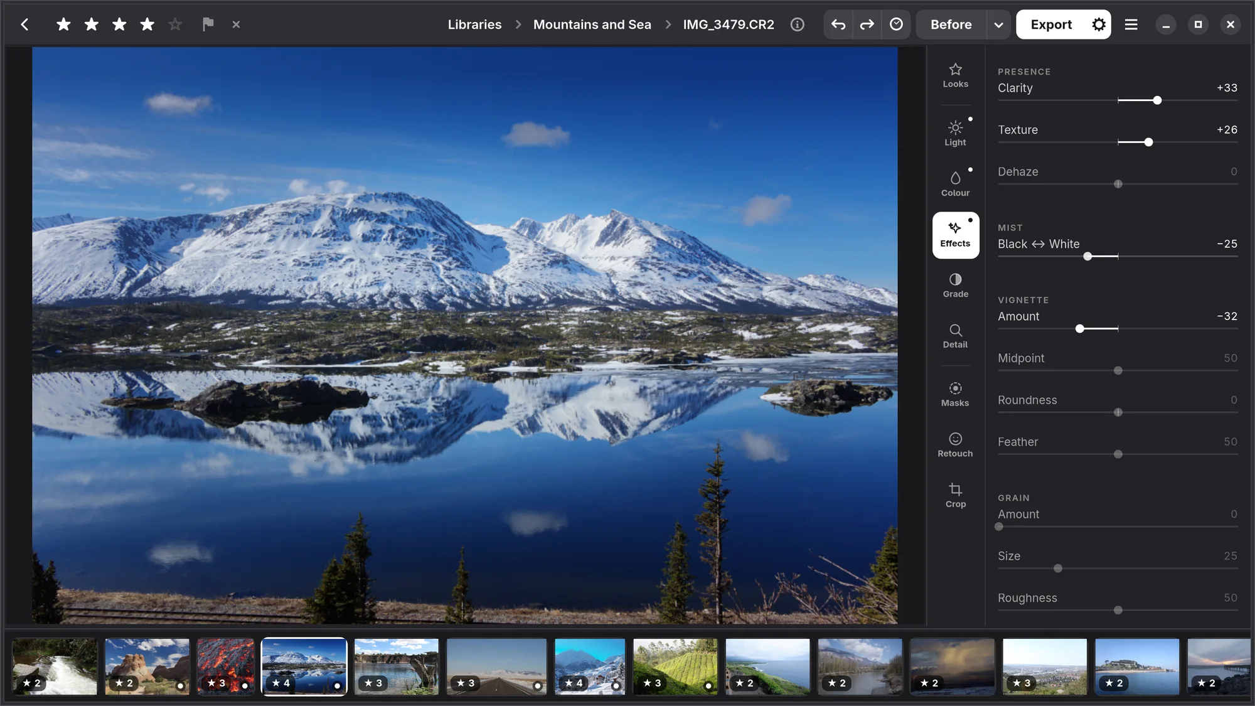Select the green terraced hills thumbnail
The height and width of the screenshot is (706, 1255).
675,666
